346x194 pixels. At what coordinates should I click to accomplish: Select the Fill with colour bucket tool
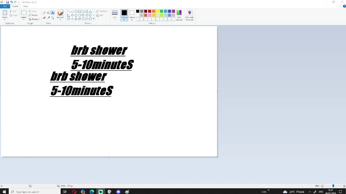tap(48, 13)
